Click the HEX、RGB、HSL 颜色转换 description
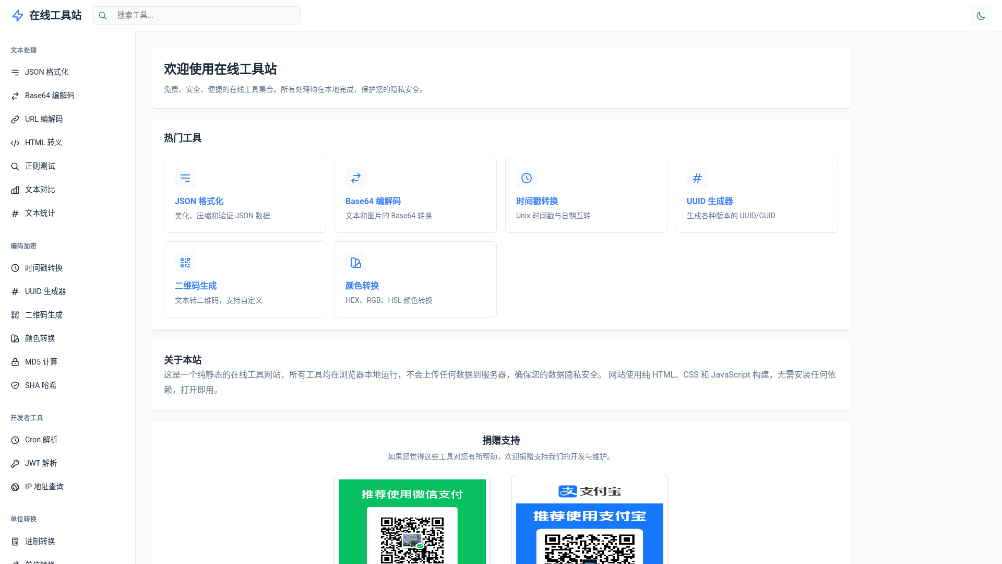The width and height of the screenshot is (1002, 564). (x=389, y=300)
